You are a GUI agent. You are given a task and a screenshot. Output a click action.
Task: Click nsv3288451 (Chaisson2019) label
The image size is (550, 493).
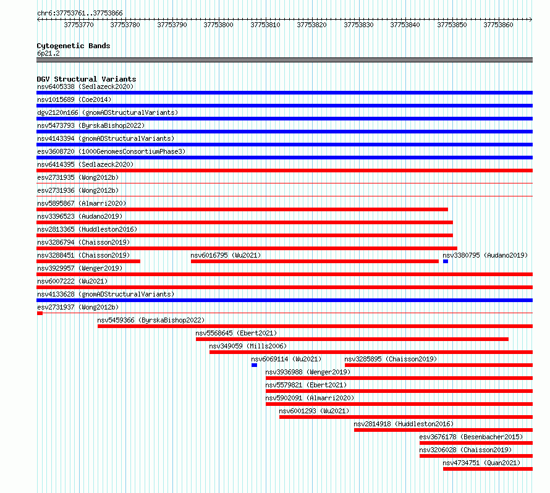[x=83, y=255]
